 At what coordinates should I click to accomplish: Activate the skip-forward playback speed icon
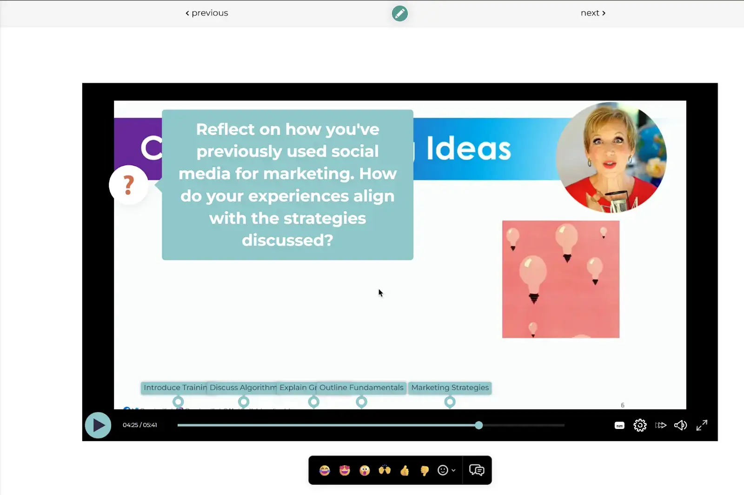(x=660, y=425)
